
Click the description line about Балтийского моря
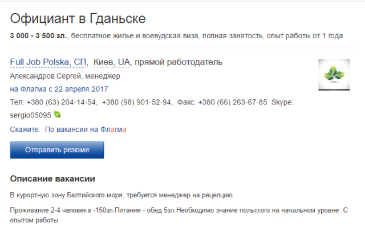click(x=122, y=195)
